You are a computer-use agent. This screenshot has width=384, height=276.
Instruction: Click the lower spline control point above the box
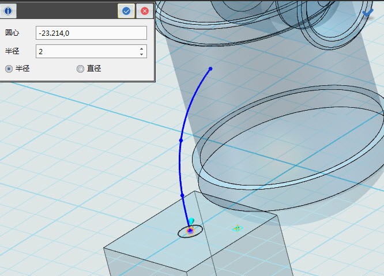tap(182, 195)
